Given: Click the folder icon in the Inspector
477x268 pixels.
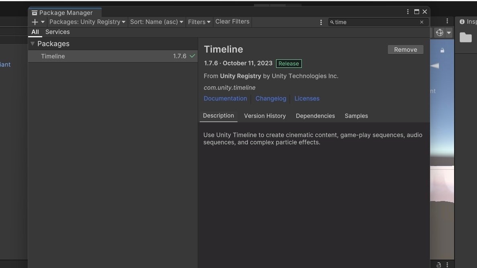Looking at the screenshot, I should (465, 37).
